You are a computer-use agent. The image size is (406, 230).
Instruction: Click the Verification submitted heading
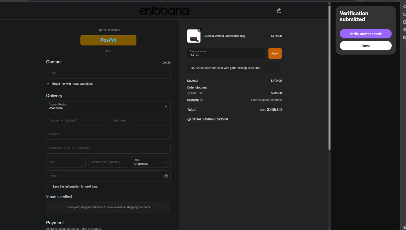tap(354, 16)
